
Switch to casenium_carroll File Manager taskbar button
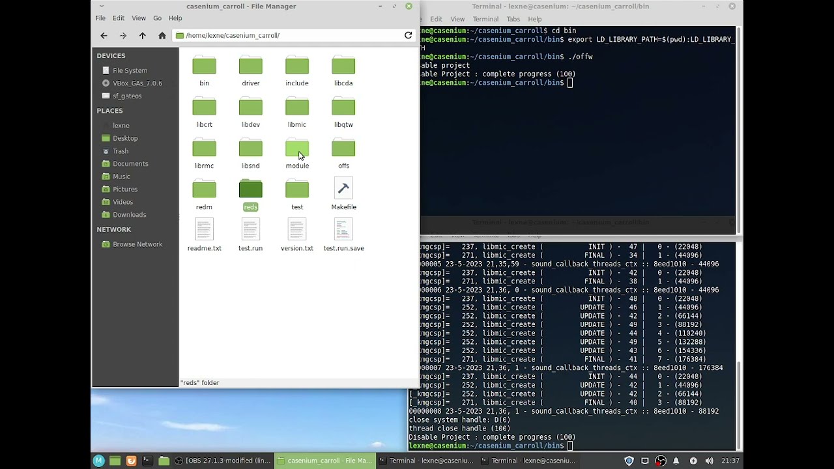324,461
